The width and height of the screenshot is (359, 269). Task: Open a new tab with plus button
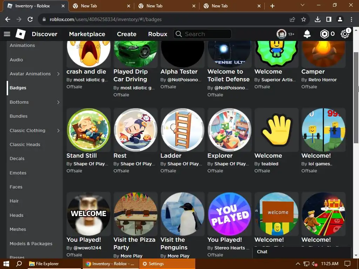click(272, 6)
